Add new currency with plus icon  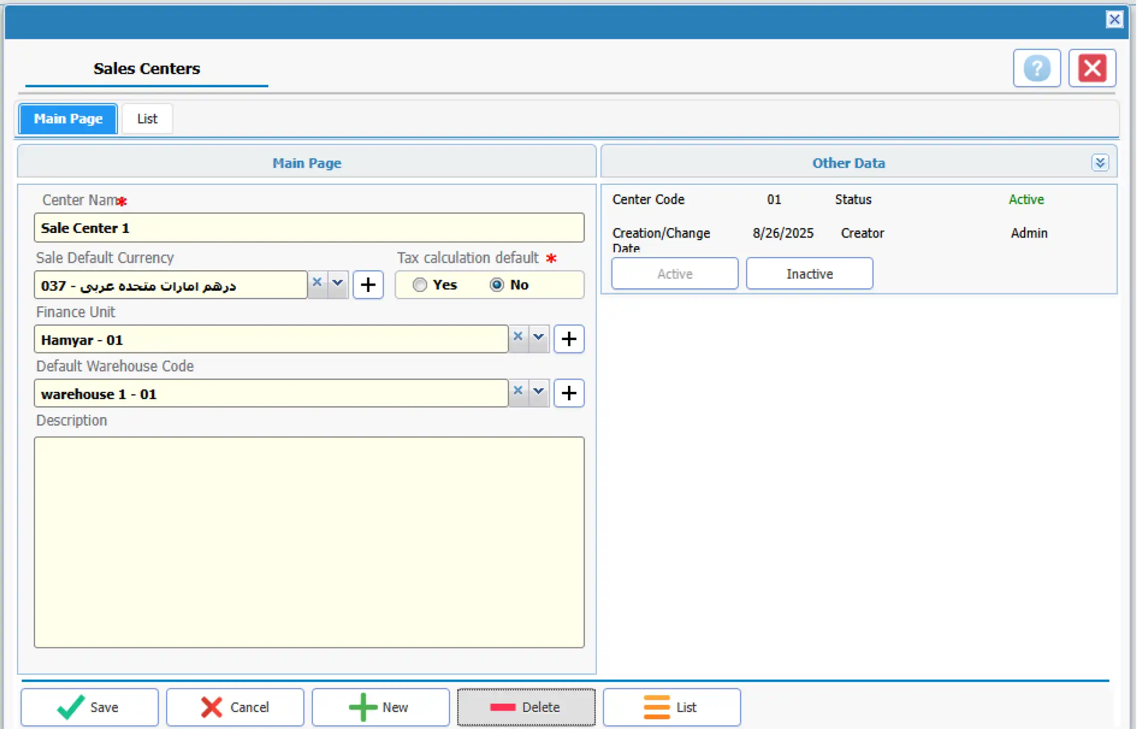click(x=368, y=285)
